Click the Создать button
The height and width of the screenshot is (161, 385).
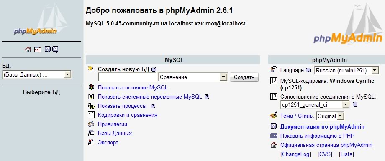pyautogui.click(x=244, y=77)
